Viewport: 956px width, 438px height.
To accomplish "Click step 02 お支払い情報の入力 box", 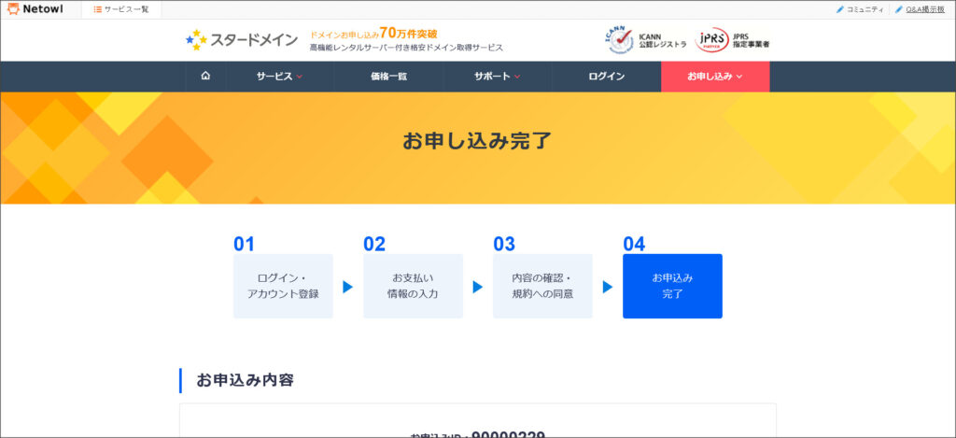I will click(413, 286).
